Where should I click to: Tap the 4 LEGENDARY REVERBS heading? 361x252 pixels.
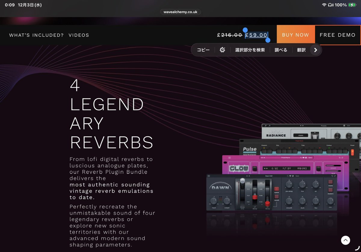111,114
